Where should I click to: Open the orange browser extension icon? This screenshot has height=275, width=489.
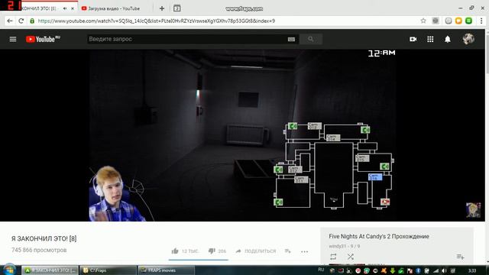pos(458,21)
